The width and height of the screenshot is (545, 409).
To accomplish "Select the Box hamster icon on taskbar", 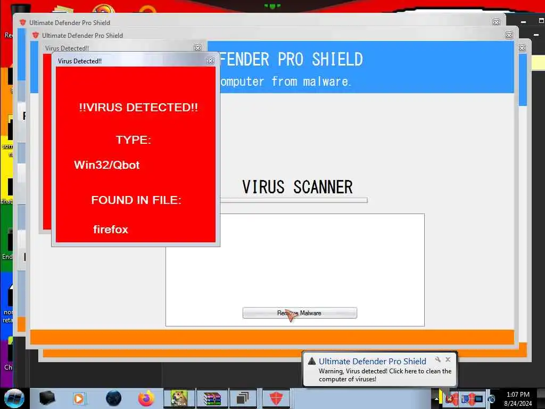I will 179,398.
